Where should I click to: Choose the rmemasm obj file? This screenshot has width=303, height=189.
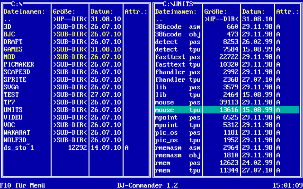pyautogui.click(x=178, y=155)
